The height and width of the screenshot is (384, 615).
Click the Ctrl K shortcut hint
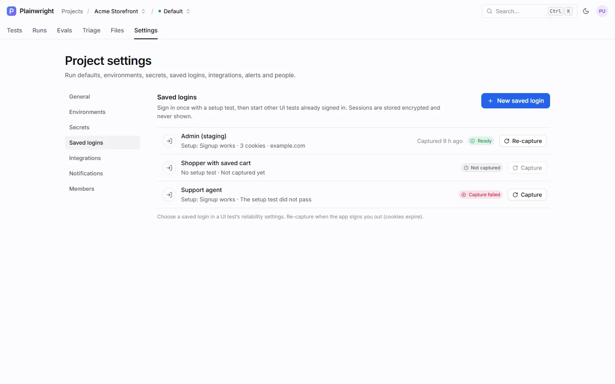coord(560,11)
